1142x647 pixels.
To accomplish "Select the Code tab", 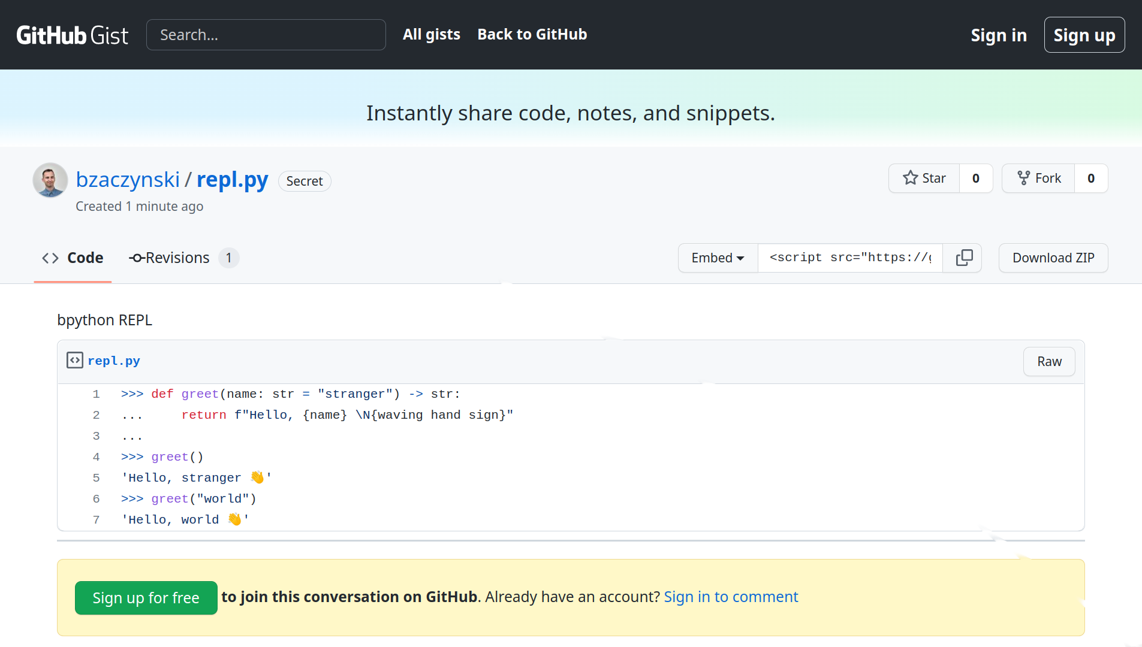I will click(x=85, y=258).
